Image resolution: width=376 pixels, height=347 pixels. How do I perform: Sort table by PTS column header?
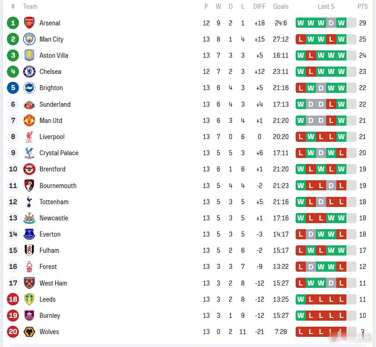tap(363, 6)
